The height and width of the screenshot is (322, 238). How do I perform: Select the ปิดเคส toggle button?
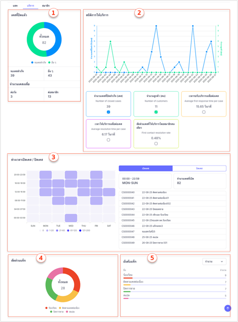[199, 168]
